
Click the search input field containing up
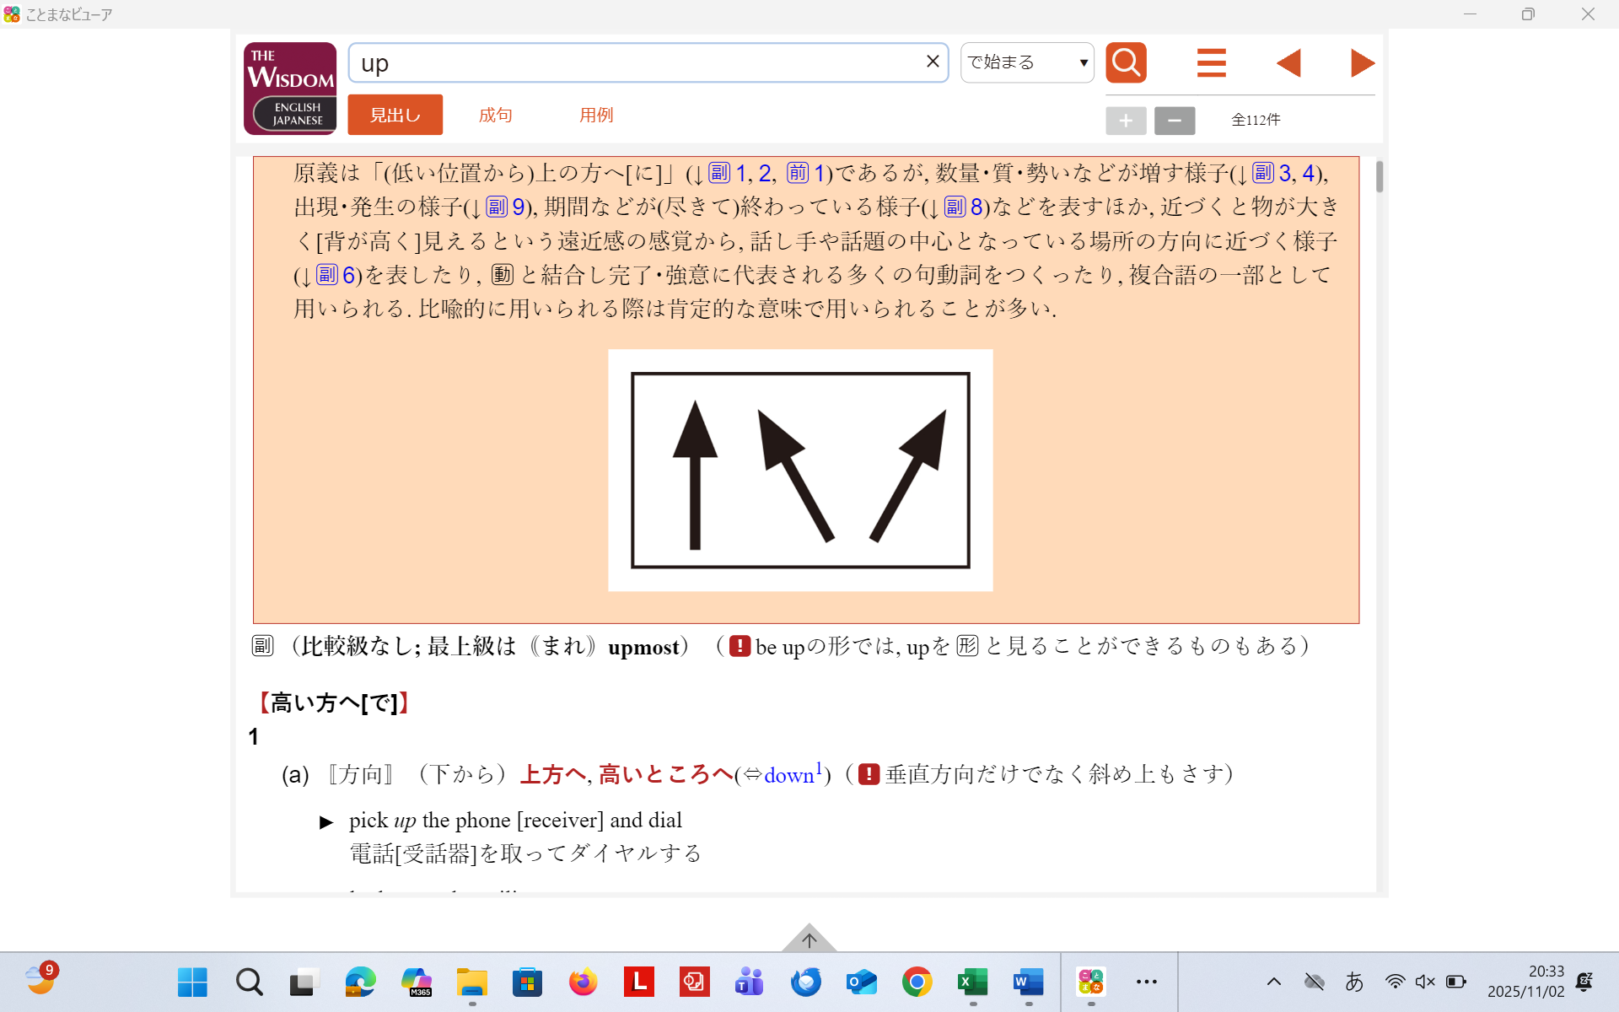coord(632,63)
